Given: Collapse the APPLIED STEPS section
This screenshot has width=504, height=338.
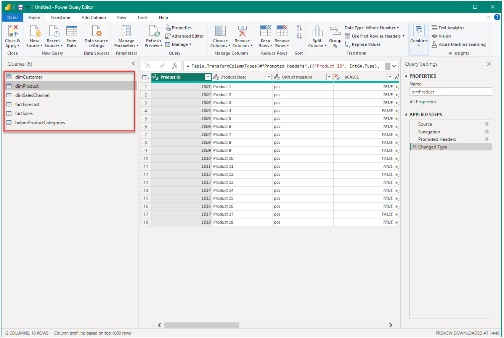Looking at the screenshot, I should 406,115.
